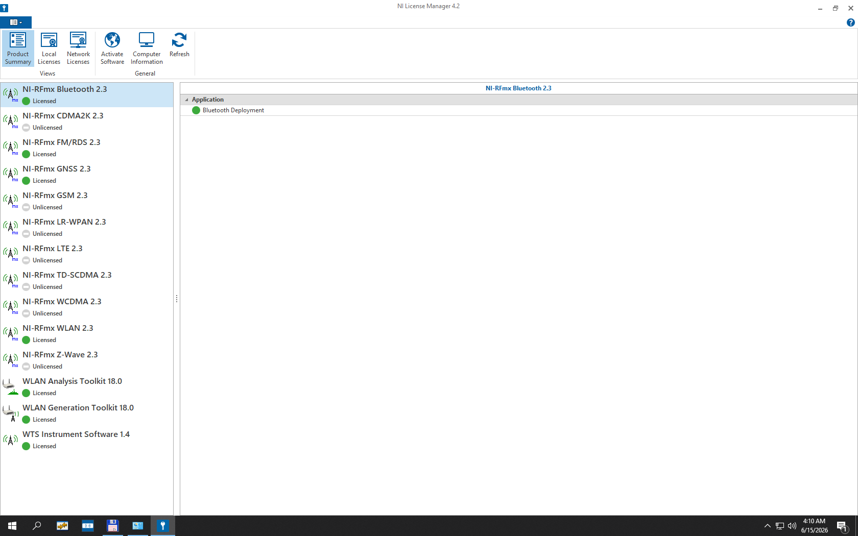Click NI-RFmx Z-Wave 2.3 antenna icon
Screen dimensions: 858x536
[11, 360]
